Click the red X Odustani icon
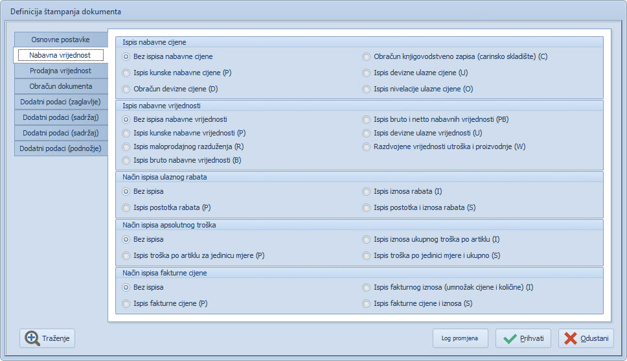The height and width of the screenshot is (361, 627). [x=570, y=338]
